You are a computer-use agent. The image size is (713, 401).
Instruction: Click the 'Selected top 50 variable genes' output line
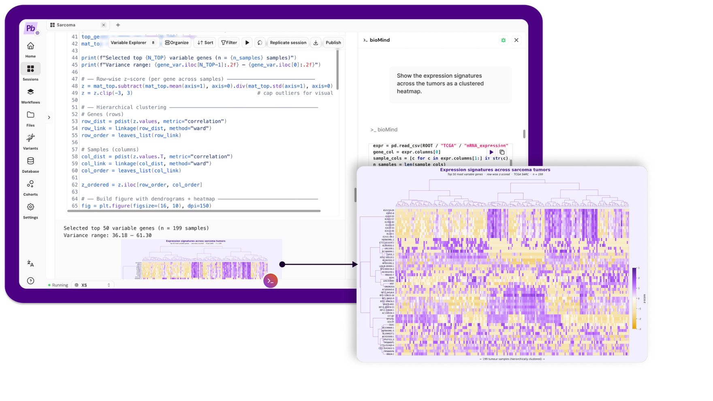(x=137, y=228)
